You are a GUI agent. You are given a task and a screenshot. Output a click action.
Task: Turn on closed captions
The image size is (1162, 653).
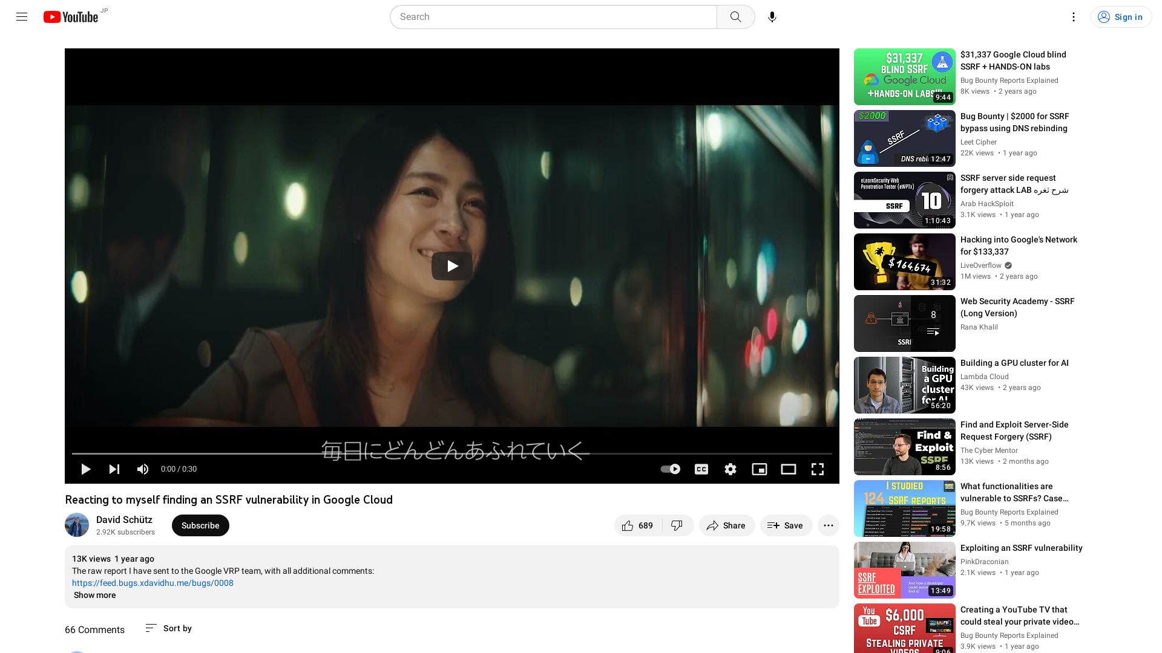[x=701, y=469]
